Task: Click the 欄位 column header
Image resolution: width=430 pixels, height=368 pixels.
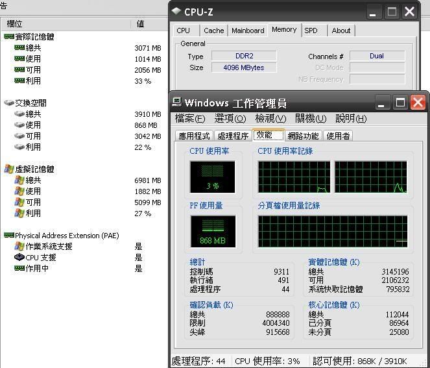Action: click(66, 24)
